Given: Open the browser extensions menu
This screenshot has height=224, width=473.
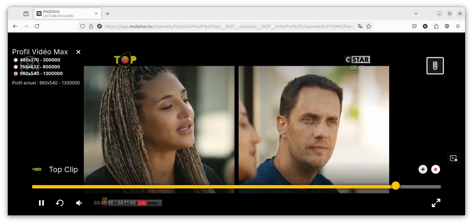Looking at the screenshot, I should 436,26.
